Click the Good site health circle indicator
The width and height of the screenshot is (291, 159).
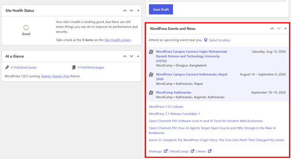click(x=26, y=28)
